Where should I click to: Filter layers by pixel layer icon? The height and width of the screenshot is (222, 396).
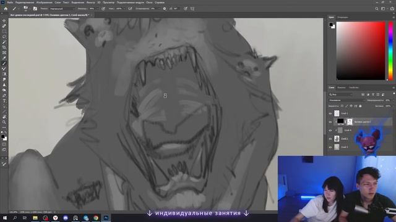pyautogui.click(x=363, y=94)
